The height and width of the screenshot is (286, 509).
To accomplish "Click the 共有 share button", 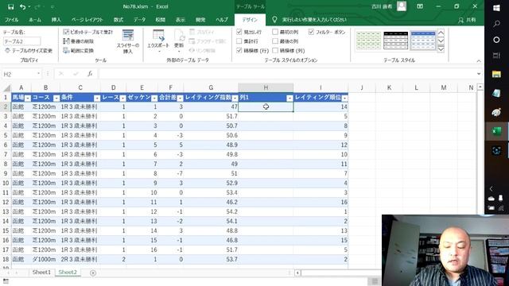I will point(468,20).
